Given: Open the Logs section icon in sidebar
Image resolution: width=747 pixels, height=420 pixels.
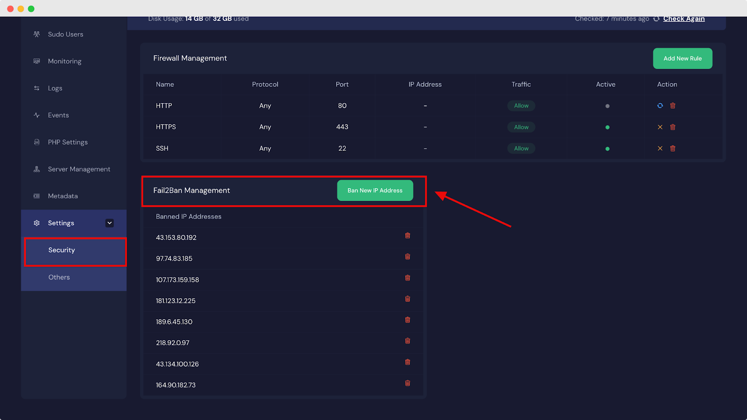Looking at the screenshot, I should click(x=37, y=88).
